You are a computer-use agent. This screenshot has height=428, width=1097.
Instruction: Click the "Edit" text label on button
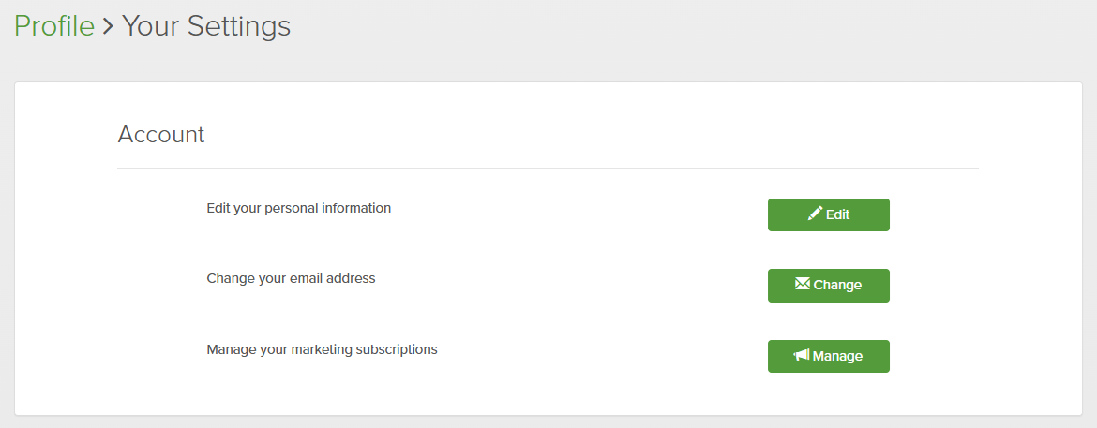coord(838,214)
